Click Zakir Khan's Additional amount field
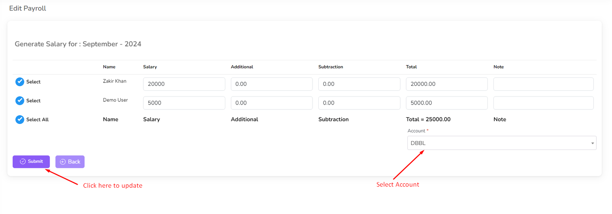The width and height of the screenshot is (612, 214). (x=272, y=84)
